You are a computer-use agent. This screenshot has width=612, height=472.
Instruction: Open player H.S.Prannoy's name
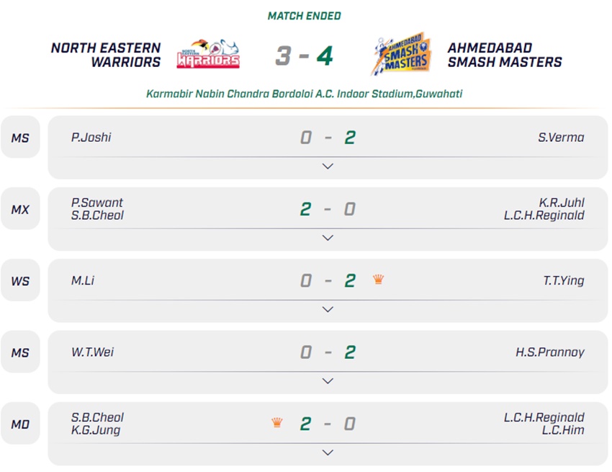[x=549, y=352]
